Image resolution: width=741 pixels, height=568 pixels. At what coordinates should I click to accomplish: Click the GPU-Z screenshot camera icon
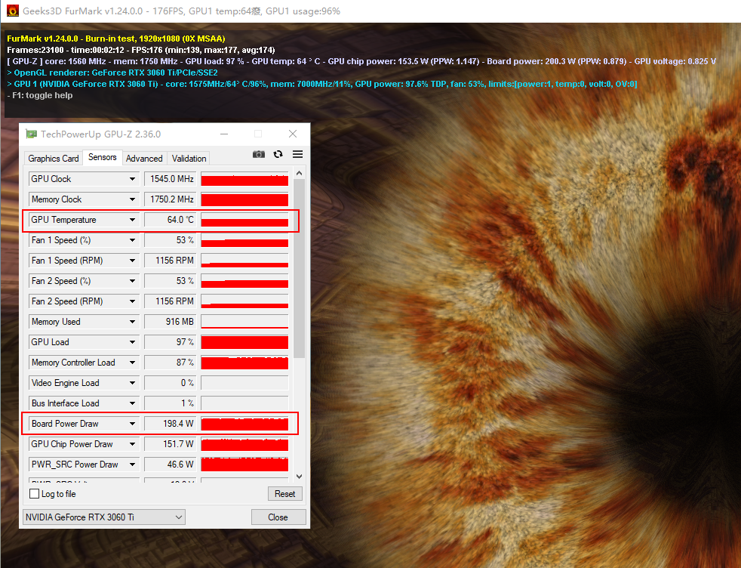tap(259, 155)
